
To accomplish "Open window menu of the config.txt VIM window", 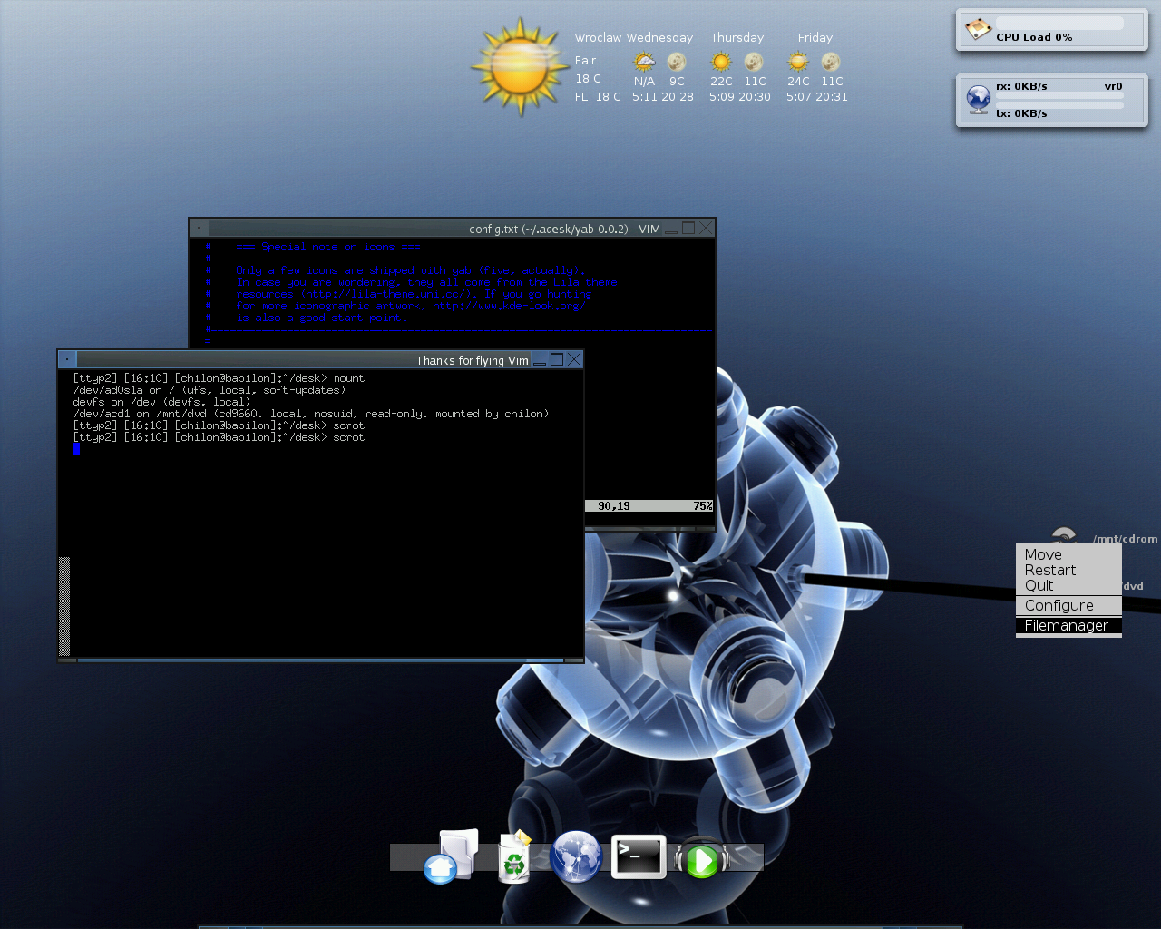I will tap(199, 229).
